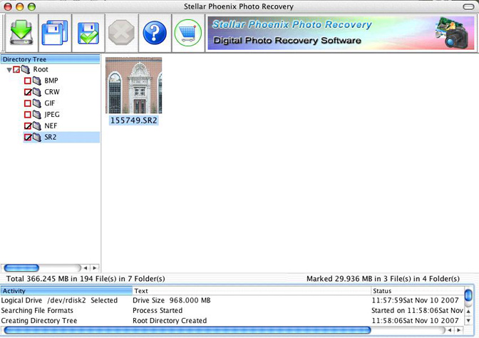Select the CRW folder label
Image resolution: width=479 pixels, height=338 pixels.
tap(52, 92)
